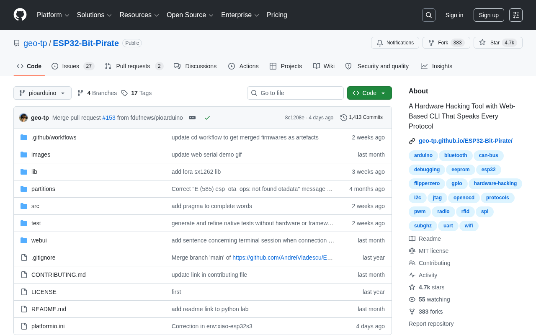
Task: View 4 Branches
Action: [97, 93]
